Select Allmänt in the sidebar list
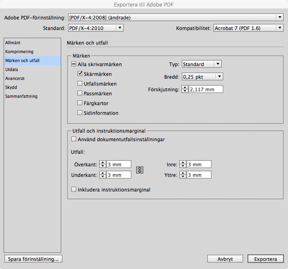The width and height of the screenshot is (288, 269). pyautogui.click(x=32, y=43)
